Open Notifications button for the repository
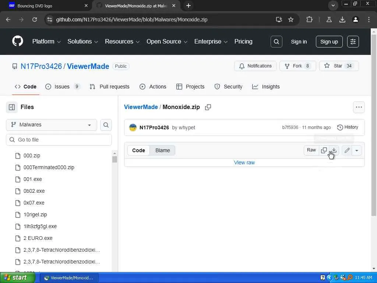Viewport: 377px width, 283px height. (256, 66)
